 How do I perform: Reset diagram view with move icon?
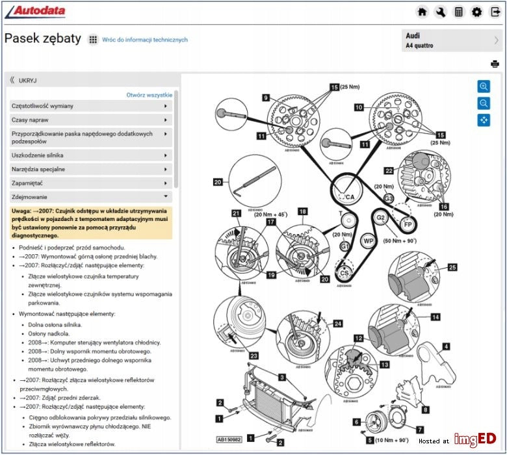484,120
